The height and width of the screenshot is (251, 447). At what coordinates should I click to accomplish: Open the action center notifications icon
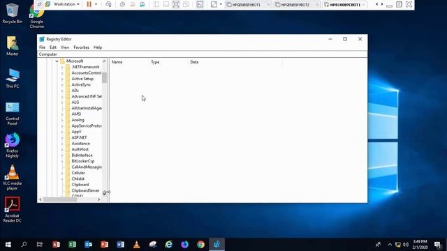click(438, 245)
